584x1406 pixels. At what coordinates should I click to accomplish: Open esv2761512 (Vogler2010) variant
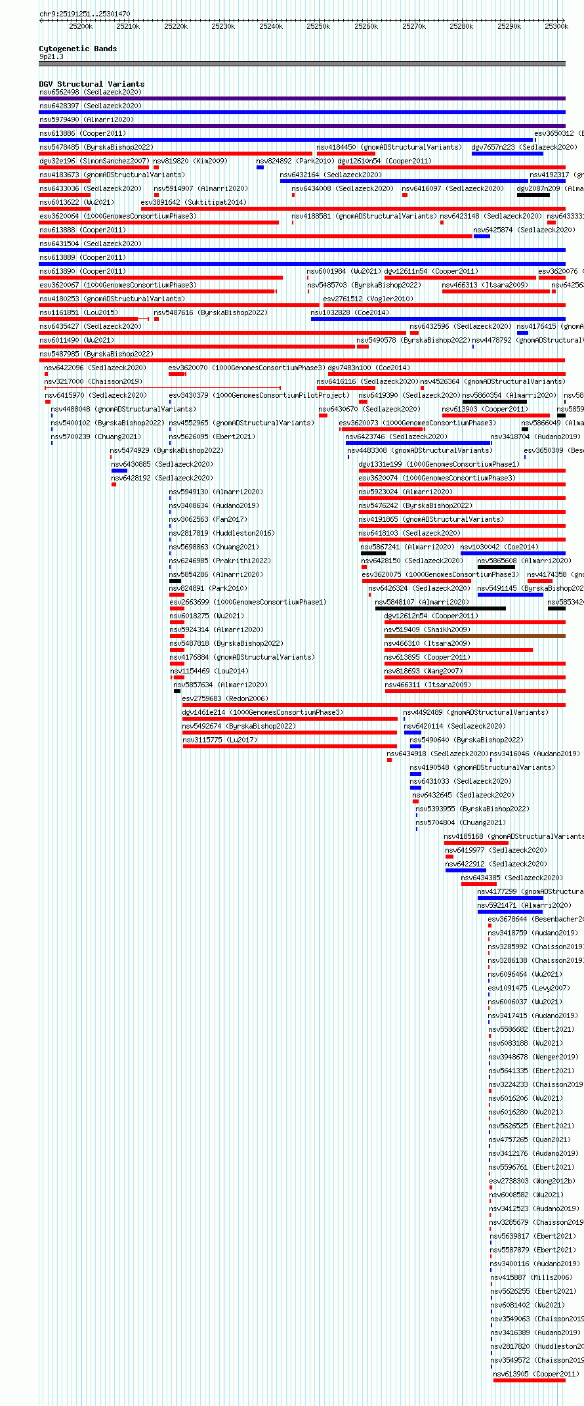[x=368, y=299]
